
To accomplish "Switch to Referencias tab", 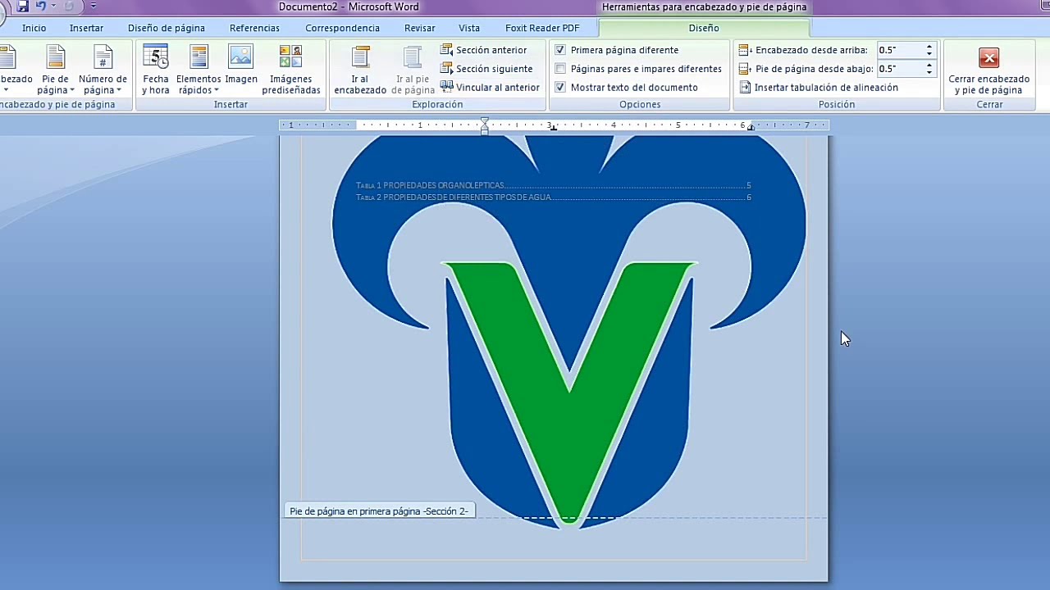I will click(x=254, y=28).
